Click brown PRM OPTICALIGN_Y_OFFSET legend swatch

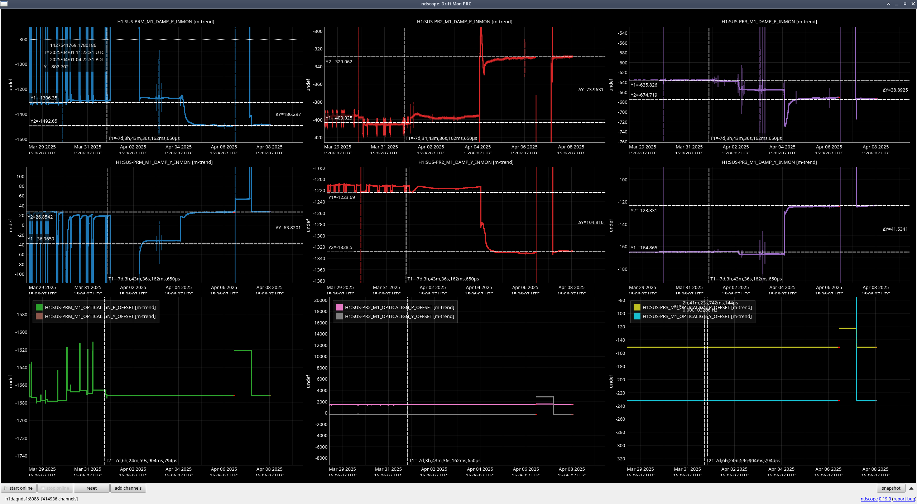pyautogui.click(x=39, y=316)
